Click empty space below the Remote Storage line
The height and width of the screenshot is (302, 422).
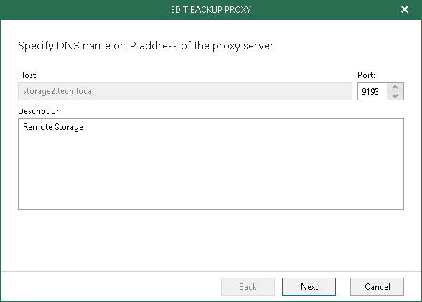tap(211, 172)
